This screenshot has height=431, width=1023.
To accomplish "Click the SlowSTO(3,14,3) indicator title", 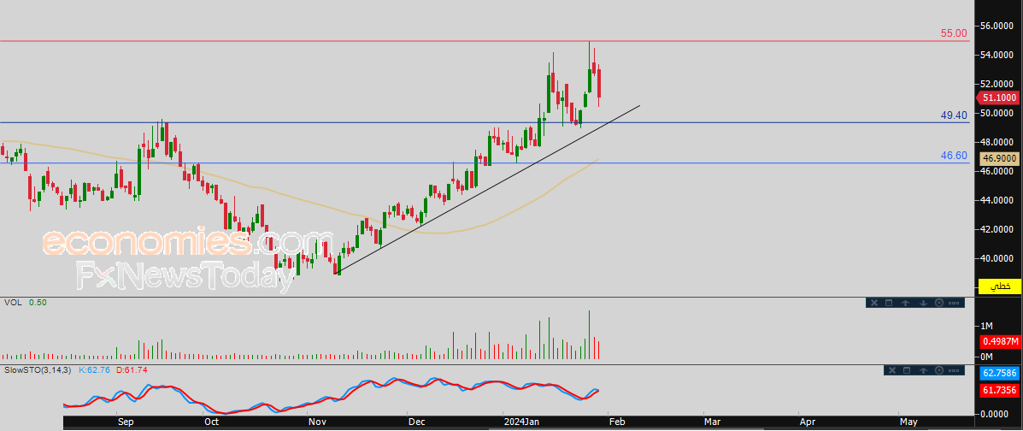I will tap(38, 370).
